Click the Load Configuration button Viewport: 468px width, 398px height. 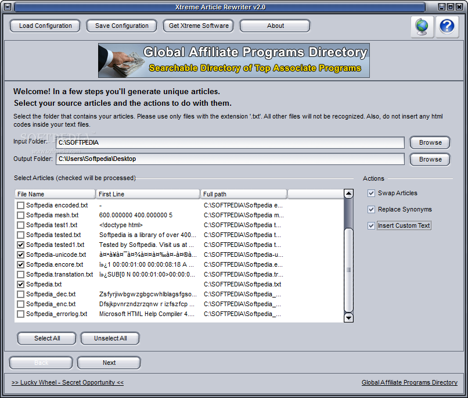tap(45, 26)
